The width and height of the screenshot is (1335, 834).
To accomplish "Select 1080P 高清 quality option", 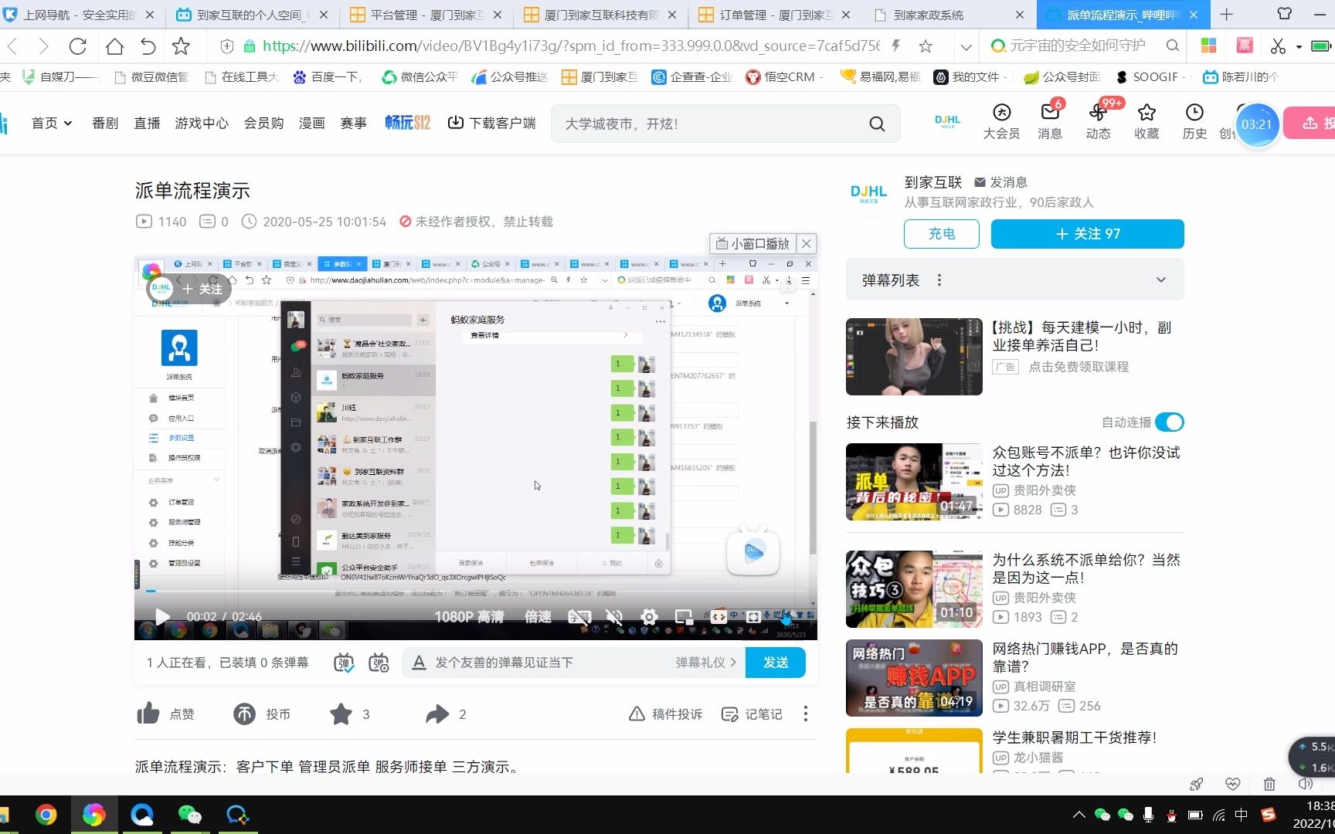I will click(x=469, y=617).
